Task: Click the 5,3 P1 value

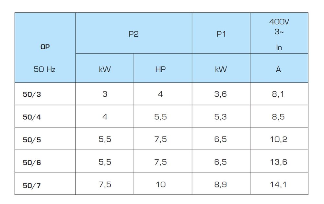Action: [221, 117]
